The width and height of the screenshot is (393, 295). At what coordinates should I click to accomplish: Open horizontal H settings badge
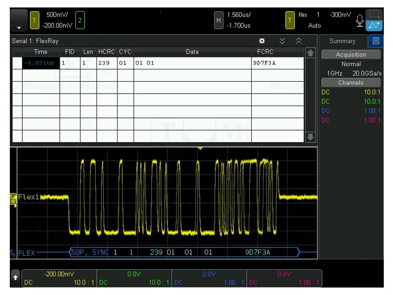(219, 20)
